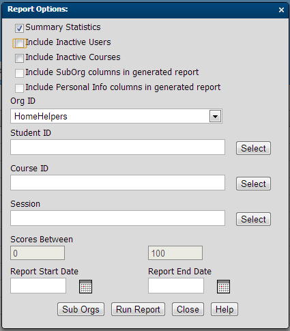Open Help for report options
This screenshot has height=331, width=290.
(224, 309)
